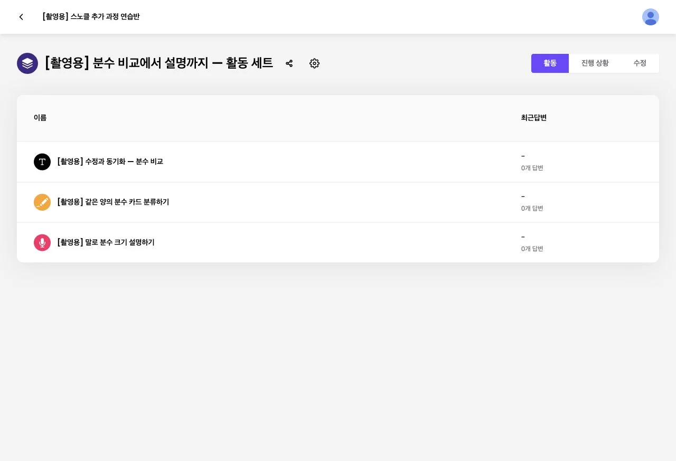This screenshot has width=676, height=461.
Task: Open '[촬영용] 수정과 동기화 — 분수 비교' activity
Action: tap(110, 162)
